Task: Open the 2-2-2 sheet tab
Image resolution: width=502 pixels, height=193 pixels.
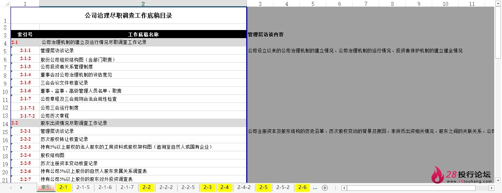Action: click(166, 188)
